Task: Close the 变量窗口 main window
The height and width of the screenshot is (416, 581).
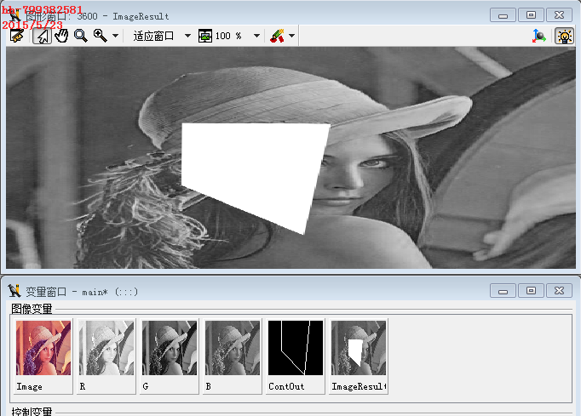Action: pos(559,291)
